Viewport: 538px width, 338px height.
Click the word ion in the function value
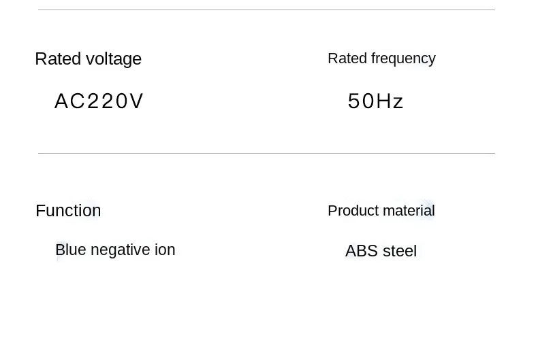165,250
